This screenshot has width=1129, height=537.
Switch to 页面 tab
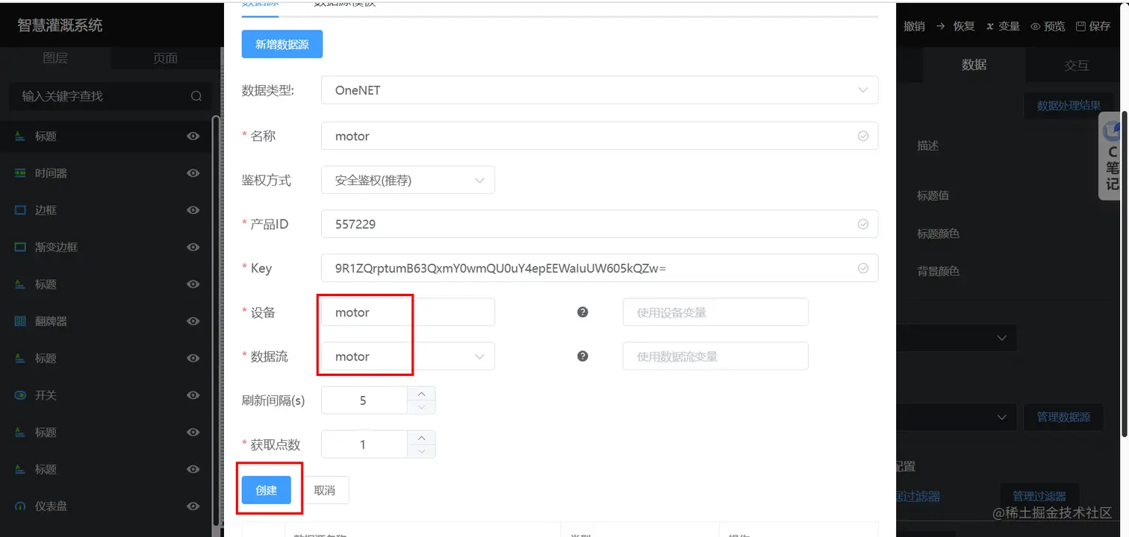pyautogui.click(x=166, y=58)
